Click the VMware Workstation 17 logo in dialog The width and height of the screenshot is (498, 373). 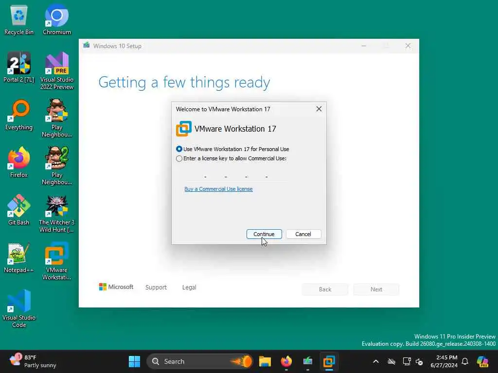pos(183,128)
